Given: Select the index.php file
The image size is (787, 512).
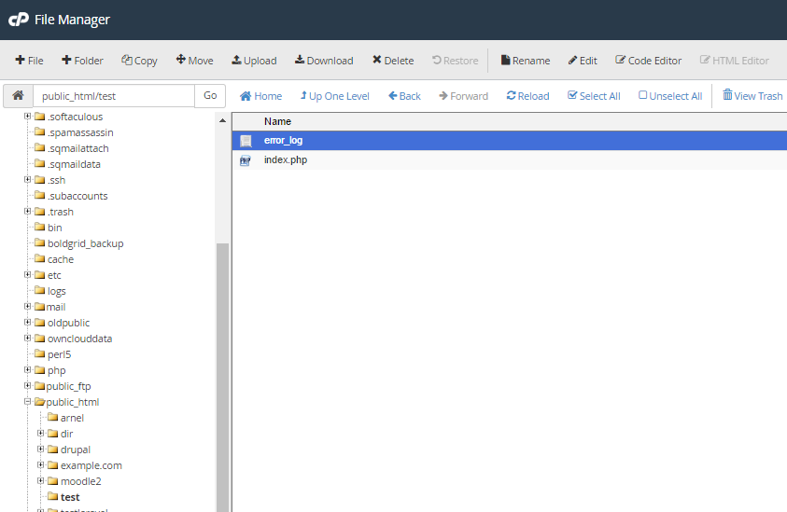Looking at the screenshot, I should point(286,159).
